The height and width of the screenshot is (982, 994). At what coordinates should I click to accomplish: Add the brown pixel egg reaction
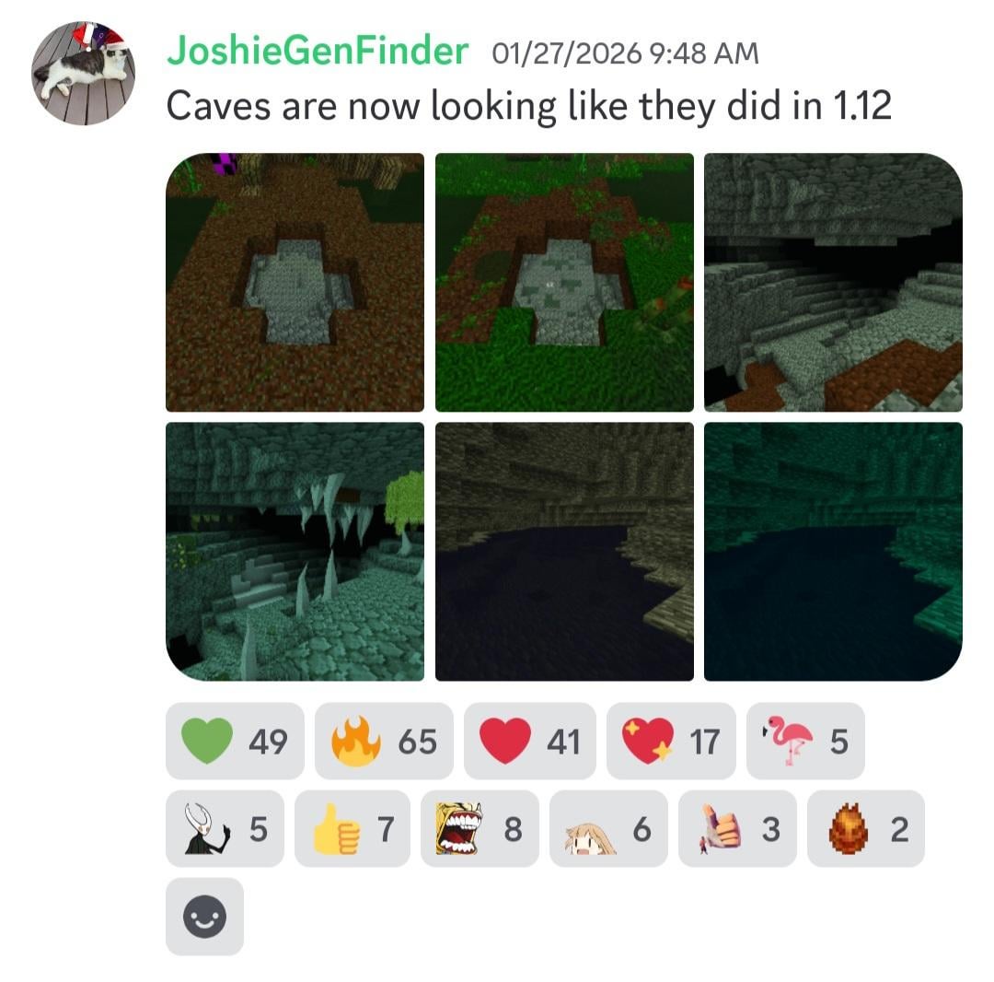pos(866,828)
